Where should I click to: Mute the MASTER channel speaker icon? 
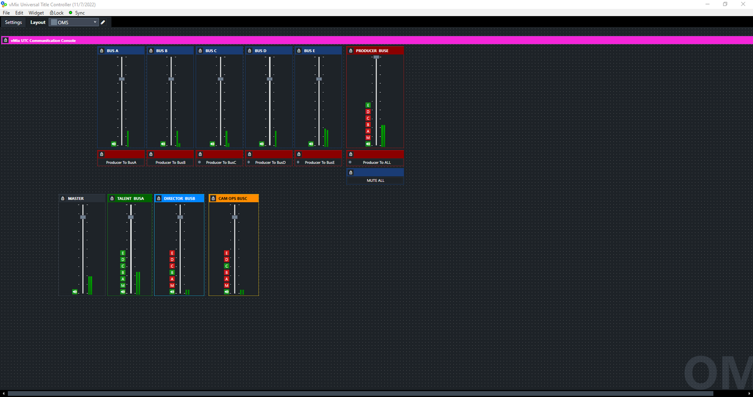pos(75,291)
